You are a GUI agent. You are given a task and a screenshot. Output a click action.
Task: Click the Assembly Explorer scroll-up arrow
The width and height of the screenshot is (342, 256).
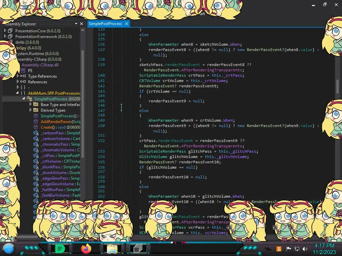(82, 30)
